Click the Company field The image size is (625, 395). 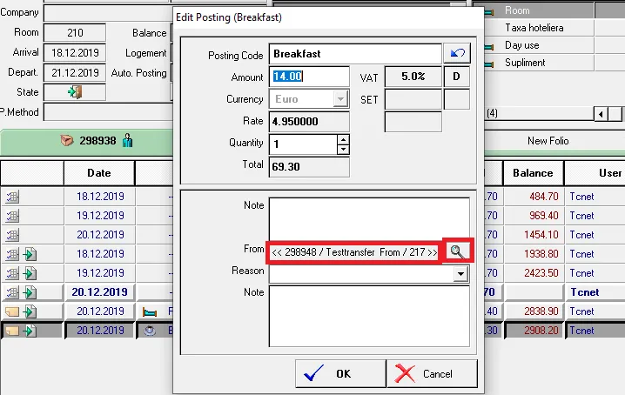[108, 13]
